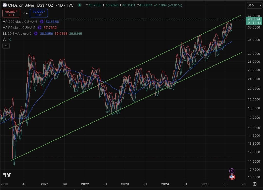Click the silver symbol logo icon
This screenshot has height=190, width=263.
pos(5,5)
